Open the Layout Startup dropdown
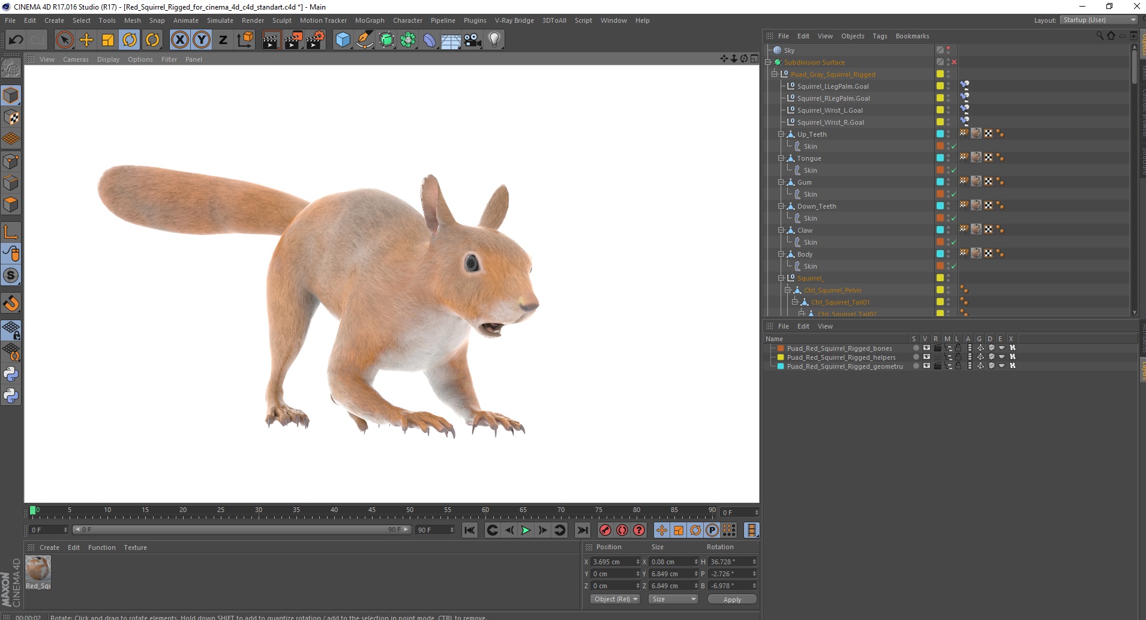 click(1099, 20)
